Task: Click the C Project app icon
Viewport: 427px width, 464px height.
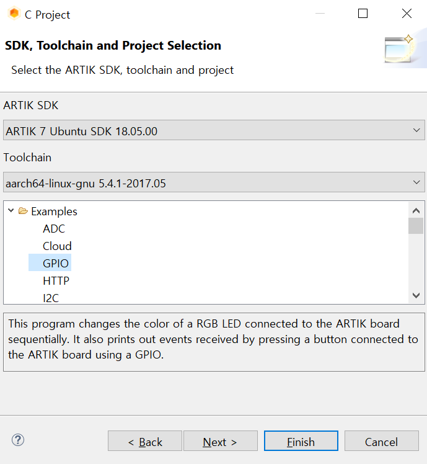Action: click(14, 14)
